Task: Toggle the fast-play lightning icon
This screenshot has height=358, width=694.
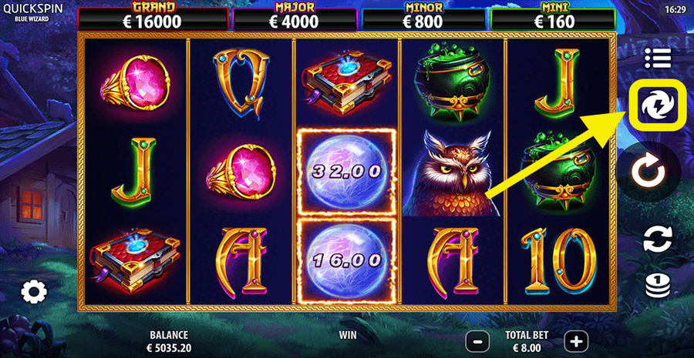Action: [657, 105]
